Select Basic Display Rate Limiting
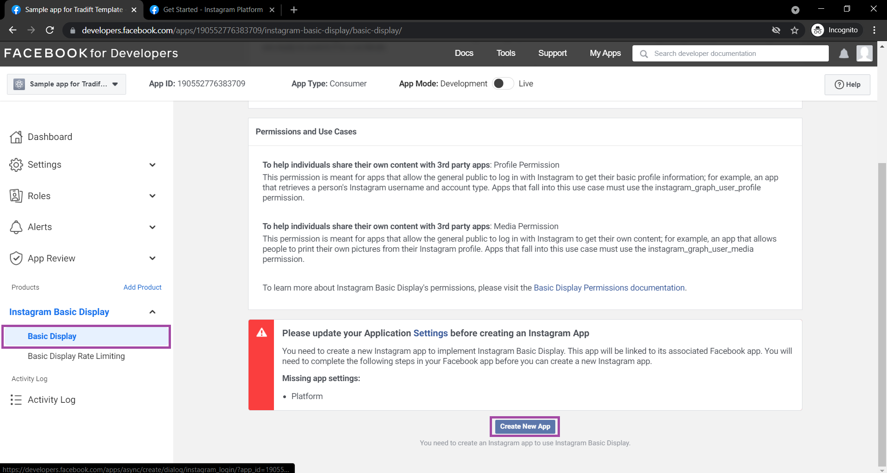The width and height of the screenshot is (887, 473). [76, 356]
